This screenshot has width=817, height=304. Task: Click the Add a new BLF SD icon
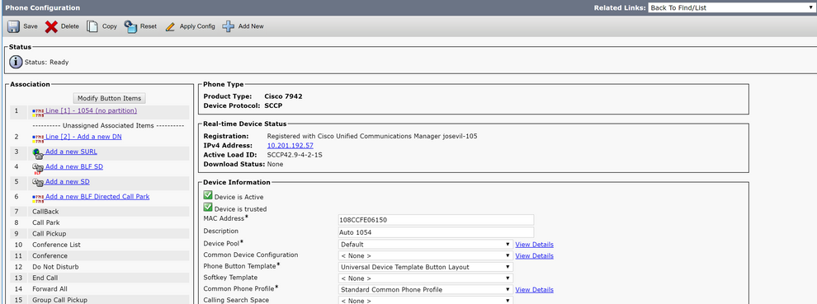click(38, 169)
